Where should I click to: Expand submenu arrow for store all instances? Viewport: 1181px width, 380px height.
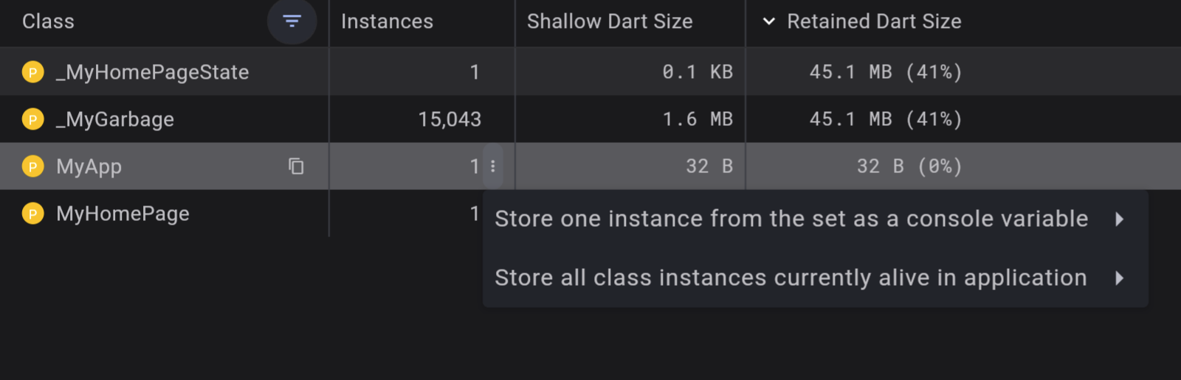[1120, 278]
